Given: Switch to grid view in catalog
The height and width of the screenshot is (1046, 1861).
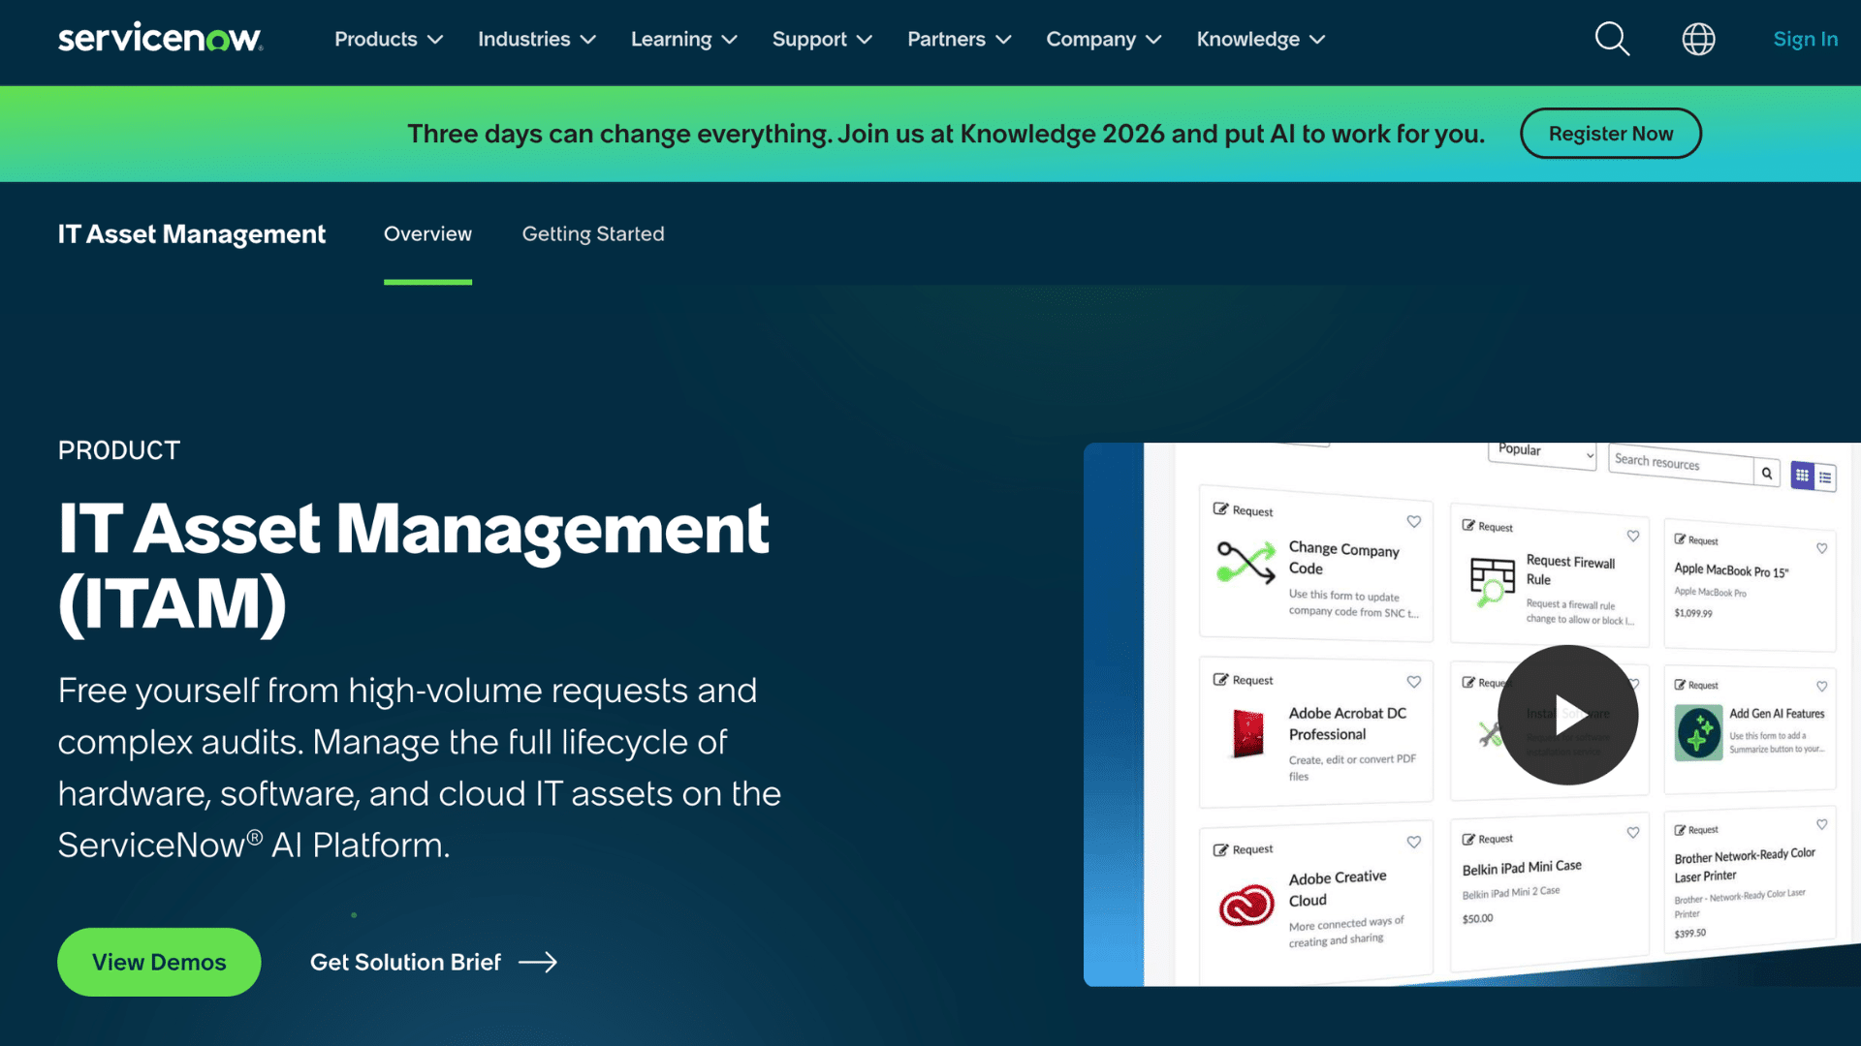Looking at the screenshot, I should click(x=1802, y=475).
